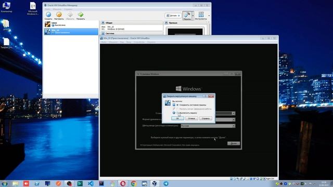Click the hard disk activity icon in VM status bar
The width and height of the screenshot is (333, 187).
click(x=232, y=179)
